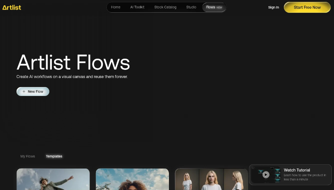The width and height of the screenshot is (334, 190).
Task: Click the Artlist logo
Action: (x=12, y=7)
